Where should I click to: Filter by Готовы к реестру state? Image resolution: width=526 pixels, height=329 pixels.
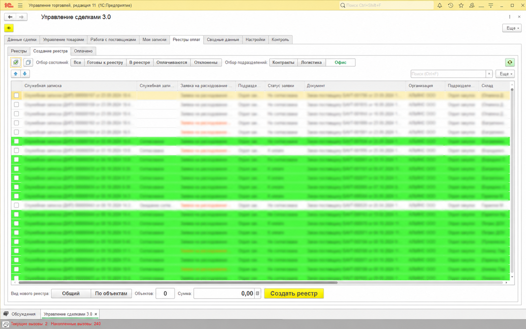[x=105, y=62]
